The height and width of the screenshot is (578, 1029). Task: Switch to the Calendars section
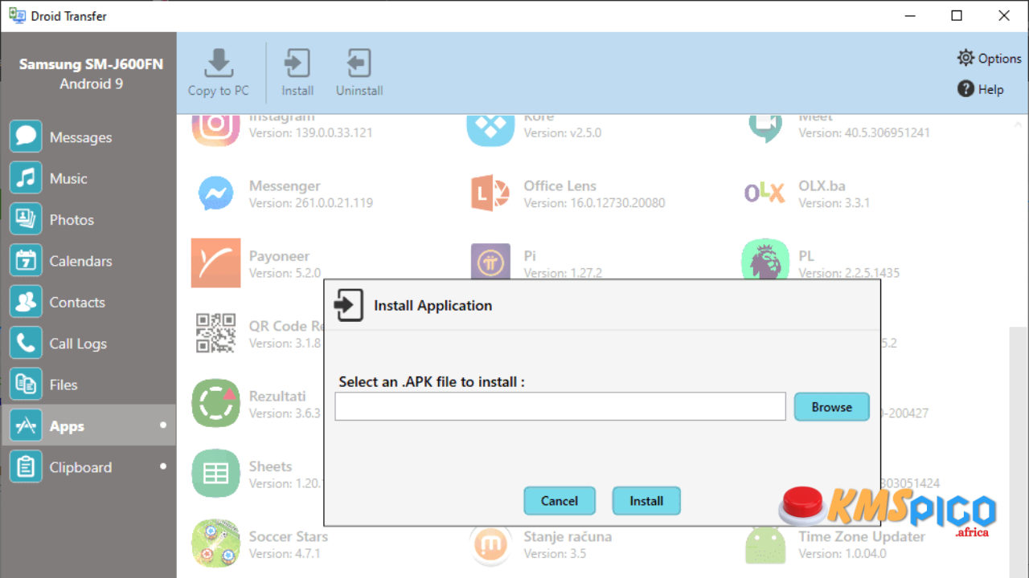(x=88, y=261)
